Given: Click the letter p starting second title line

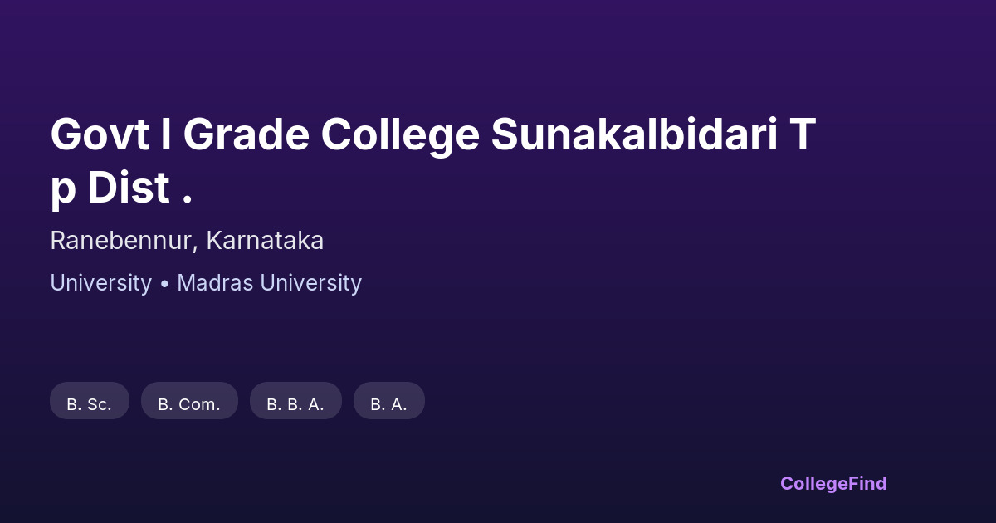Looking at the screenshot, I should [x=62, y=191].
